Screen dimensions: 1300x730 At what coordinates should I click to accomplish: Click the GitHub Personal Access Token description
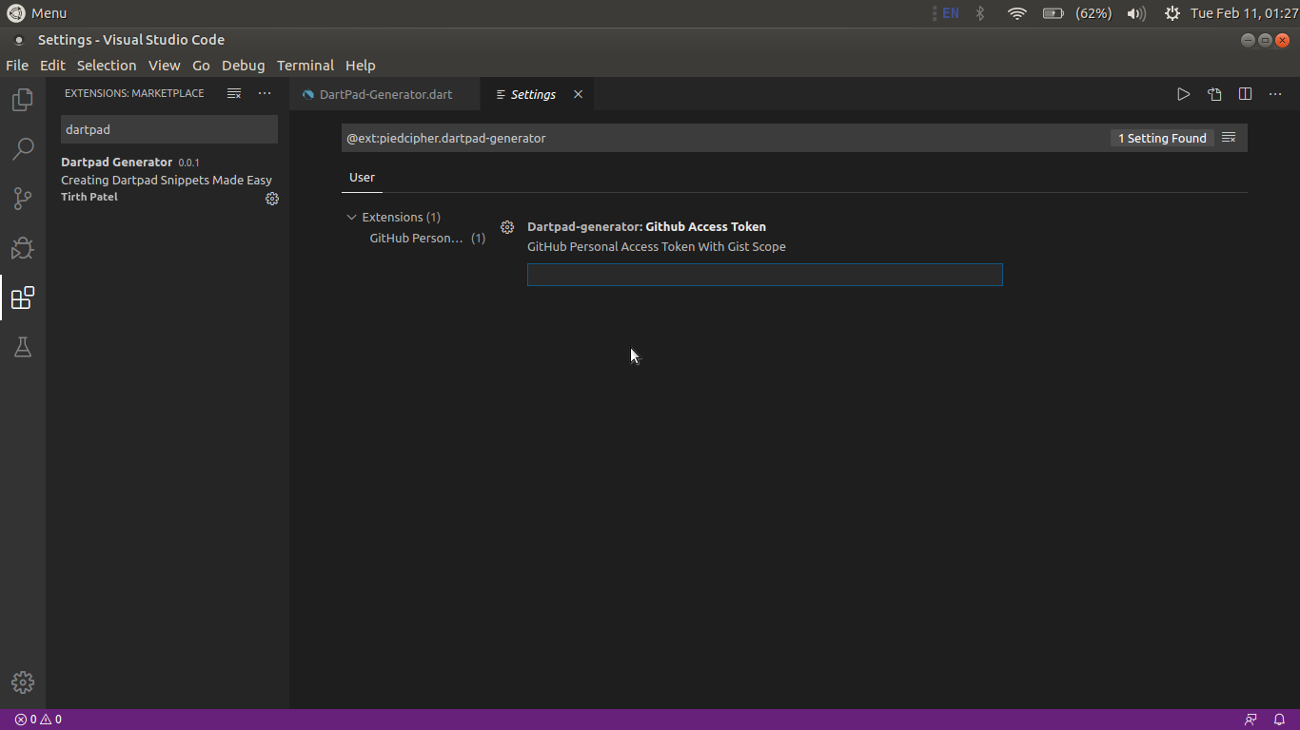[657, 246]
